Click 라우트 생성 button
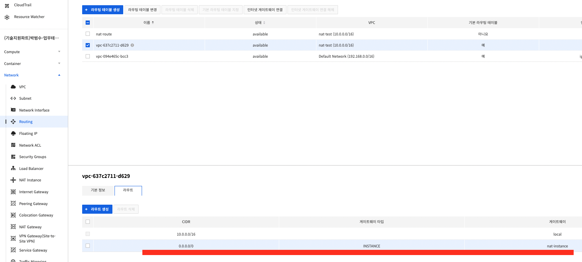This screenshot has height=262, width=582. tap(97, 209)
